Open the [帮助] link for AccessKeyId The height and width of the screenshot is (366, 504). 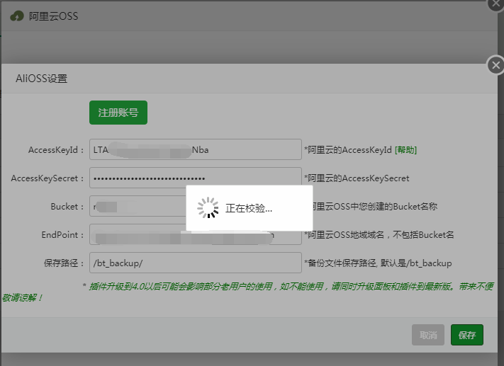point(405,150)
